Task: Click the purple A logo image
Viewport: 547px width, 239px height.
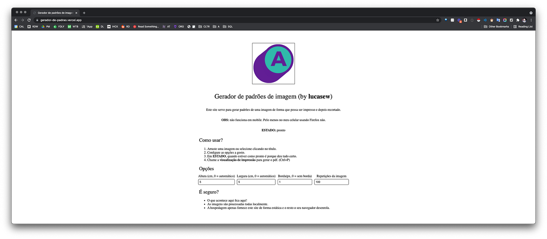Action: tap(273, 64)
